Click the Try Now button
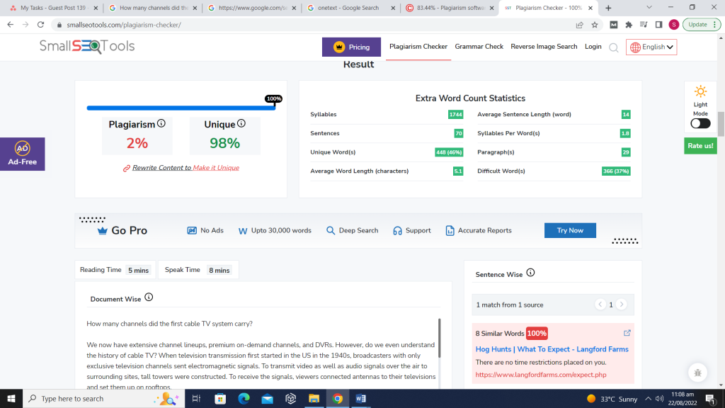Screen dimensions: 725x408 570,230
